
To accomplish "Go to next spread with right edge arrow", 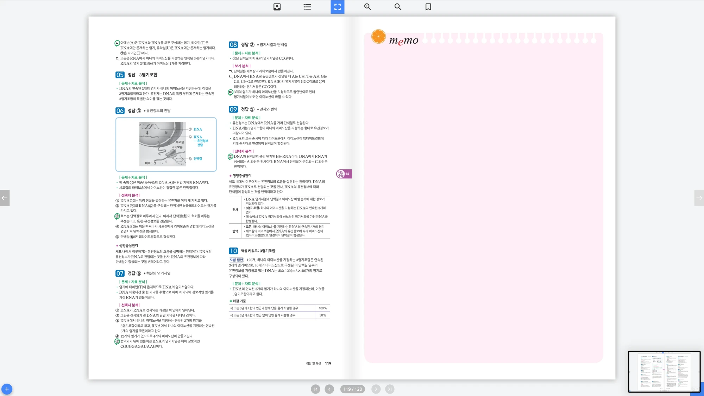I will click(x=699, y=198).
